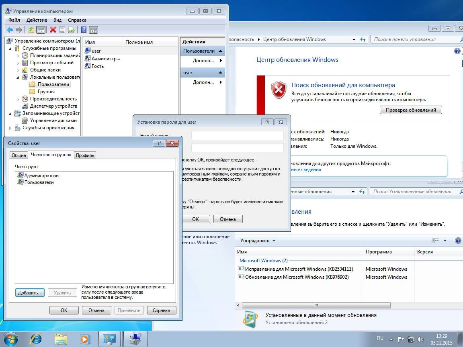Switch to the Общие tab

coord(18,155)
